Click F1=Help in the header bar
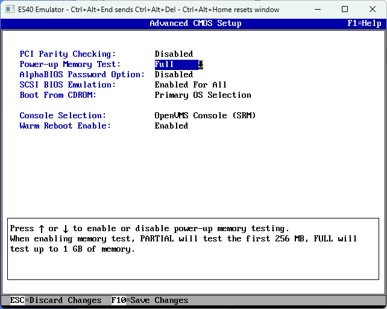This screenshot has height=309, width=387. (364, 24)
